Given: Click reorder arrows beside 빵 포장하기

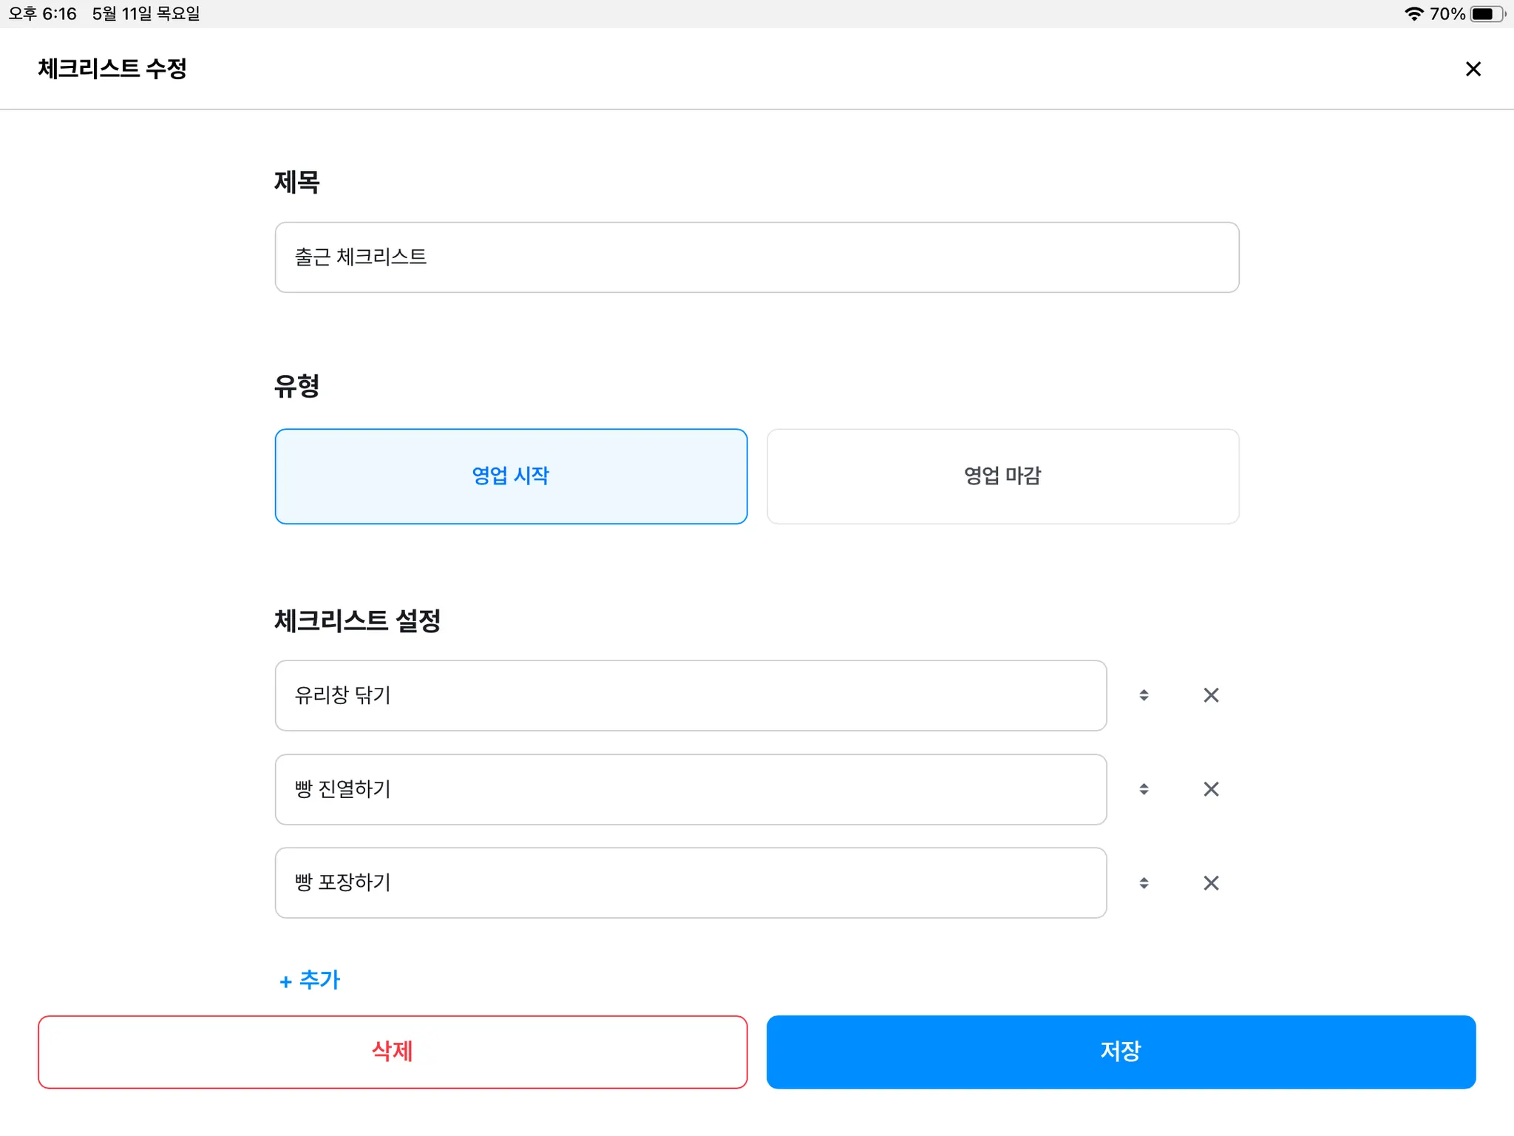Looking at the screenshot, I should pos(1144,883).
